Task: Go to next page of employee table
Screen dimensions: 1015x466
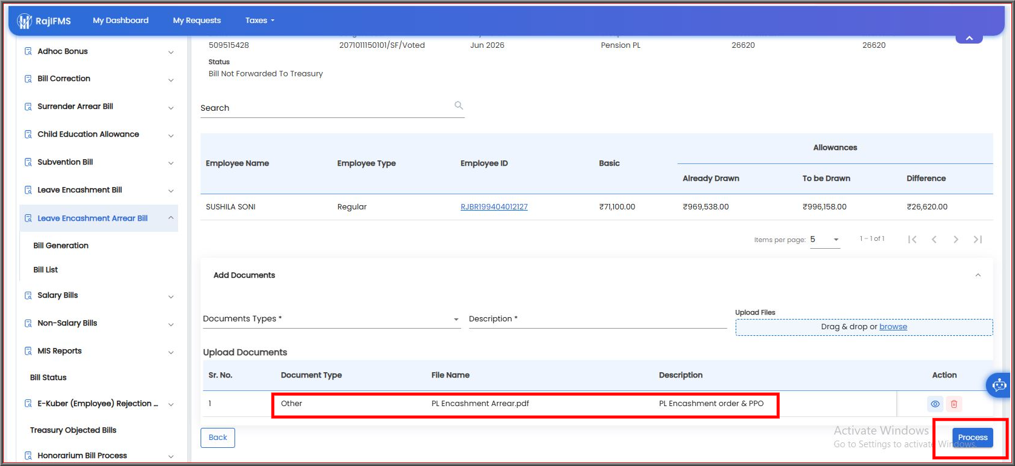Action: 956,239
